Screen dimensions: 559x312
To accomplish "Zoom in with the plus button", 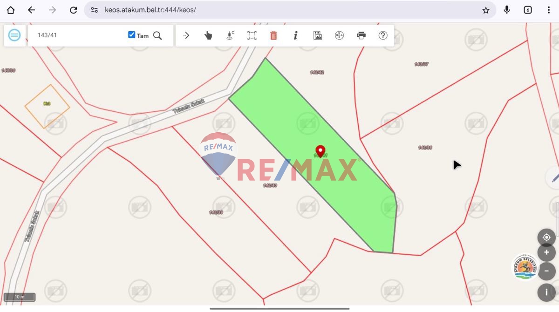I will [546, 252].
